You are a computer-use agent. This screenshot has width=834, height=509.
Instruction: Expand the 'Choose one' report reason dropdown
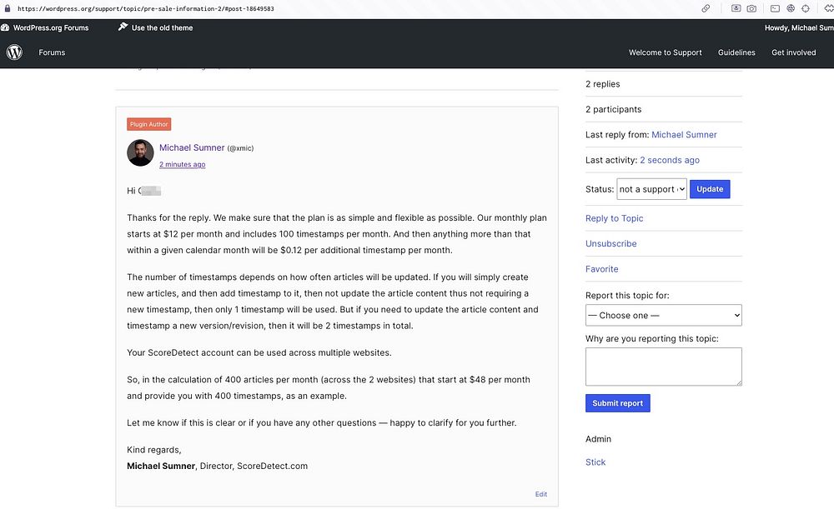click(663, 316)
